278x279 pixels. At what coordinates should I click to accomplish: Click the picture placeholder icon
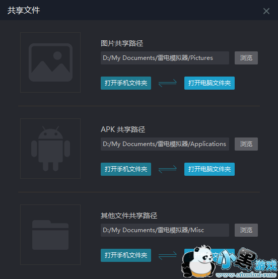coord(50,62)
